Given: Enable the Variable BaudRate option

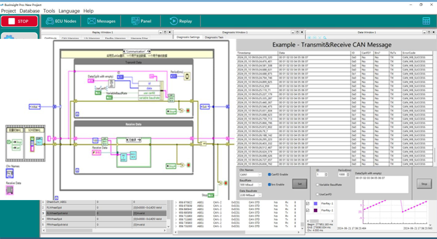Looking at the screenshot, I should (318, 185).
